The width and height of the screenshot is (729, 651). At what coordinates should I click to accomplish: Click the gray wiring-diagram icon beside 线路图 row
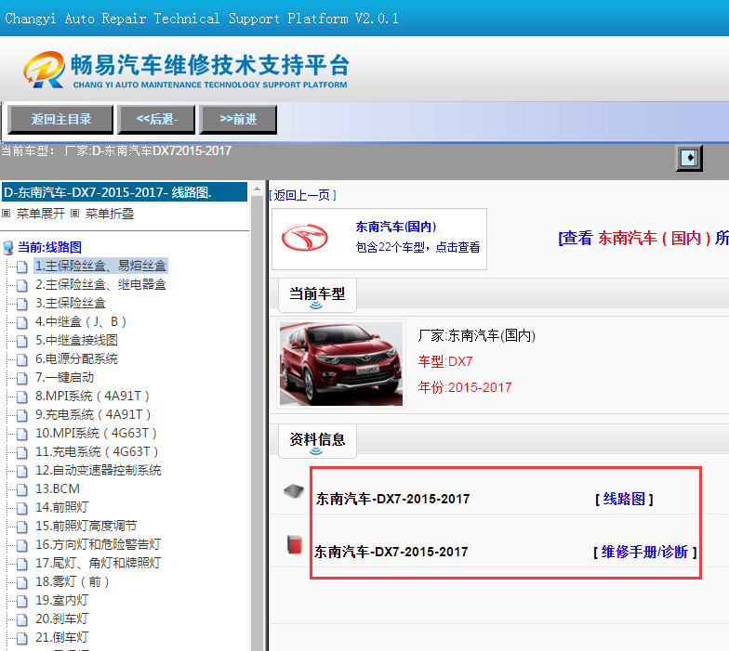click(294, 491)
